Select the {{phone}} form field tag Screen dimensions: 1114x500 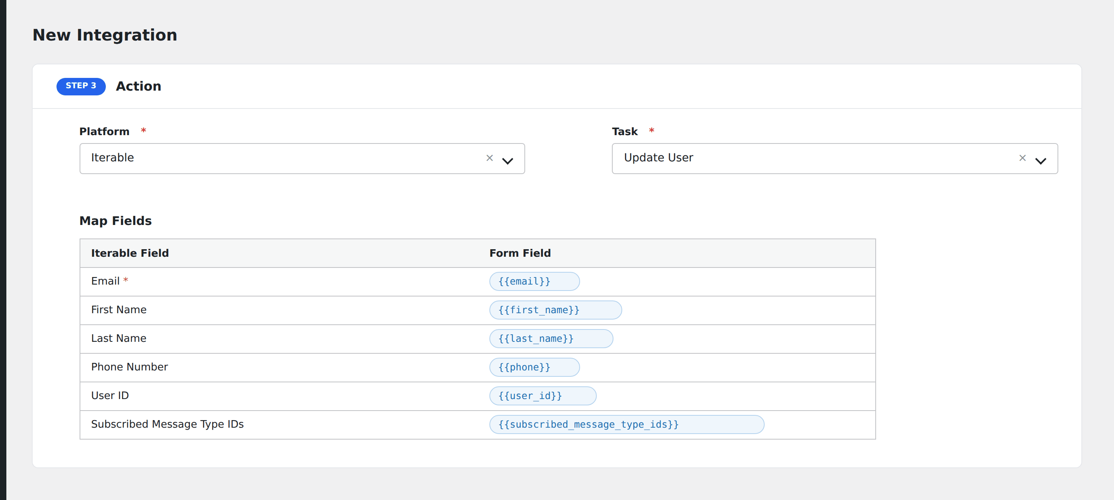(534, 367)
